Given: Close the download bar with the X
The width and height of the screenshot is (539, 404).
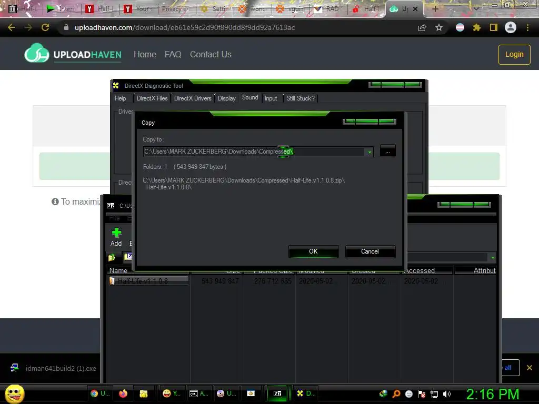Looking at the screenshot, I should (x=530, y=368).
